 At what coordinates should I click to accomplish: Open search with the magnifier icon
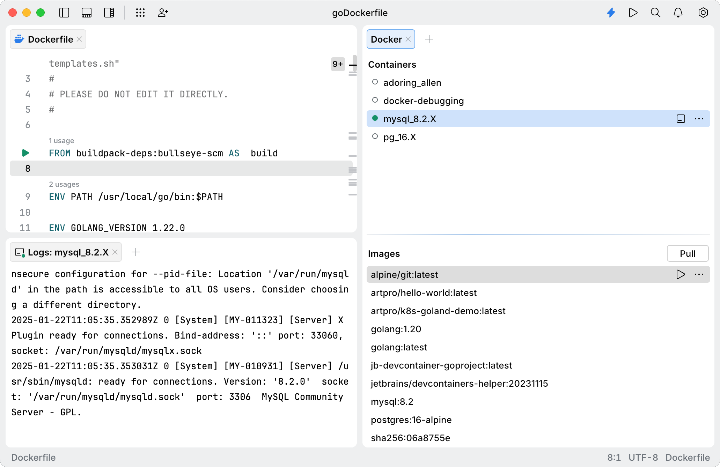coord(655,13)
